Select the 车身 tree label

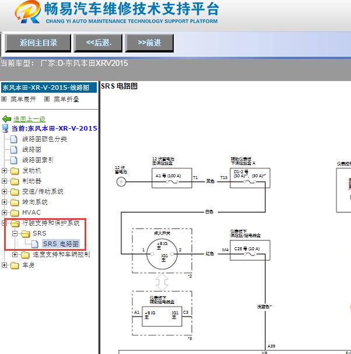pyautogui.click(x=29, y=265)
